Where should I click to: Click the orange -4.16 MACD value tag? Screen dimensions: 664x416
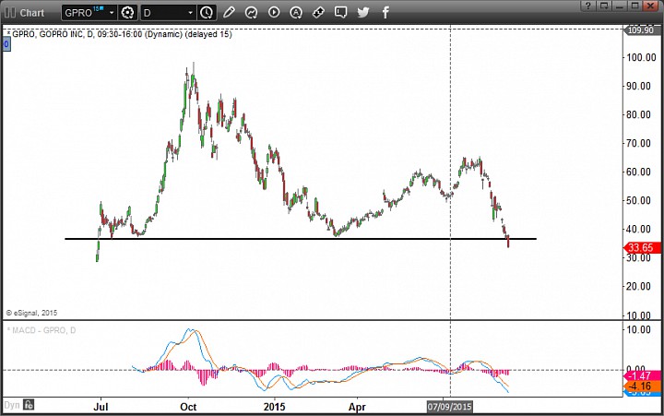[x=642, y=386]
